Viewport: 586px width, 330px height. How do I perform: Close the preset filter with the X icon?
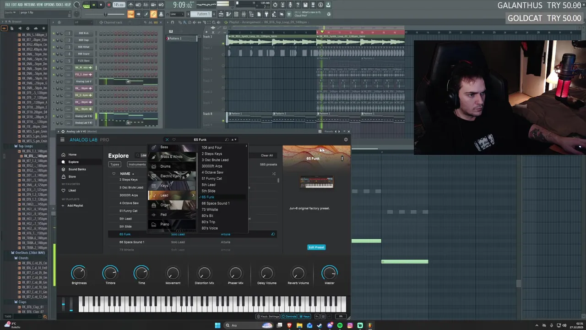[x=167, y=139]
